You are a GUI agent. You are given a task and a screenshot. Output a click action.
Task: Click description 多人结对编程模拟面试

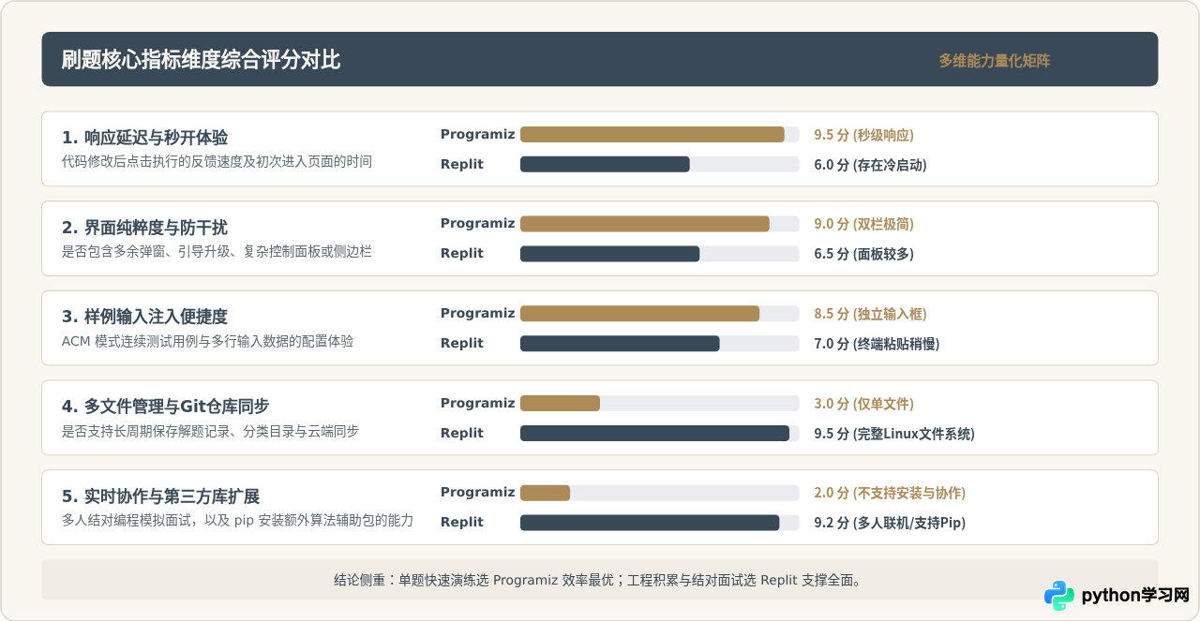(x=237, y=520)
